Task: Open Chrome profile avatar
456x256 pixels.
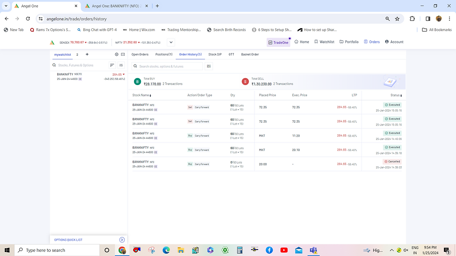Action: 438,19
